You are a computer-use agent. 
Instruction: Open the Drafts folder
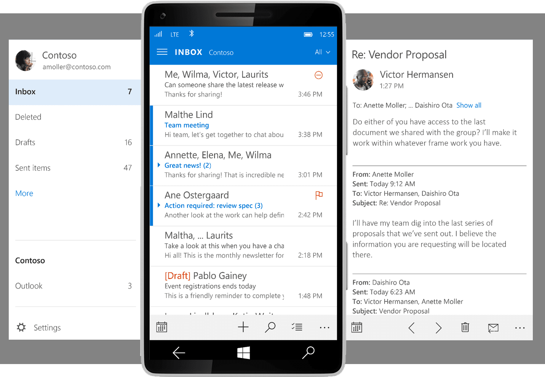click(x=75, y=142)
